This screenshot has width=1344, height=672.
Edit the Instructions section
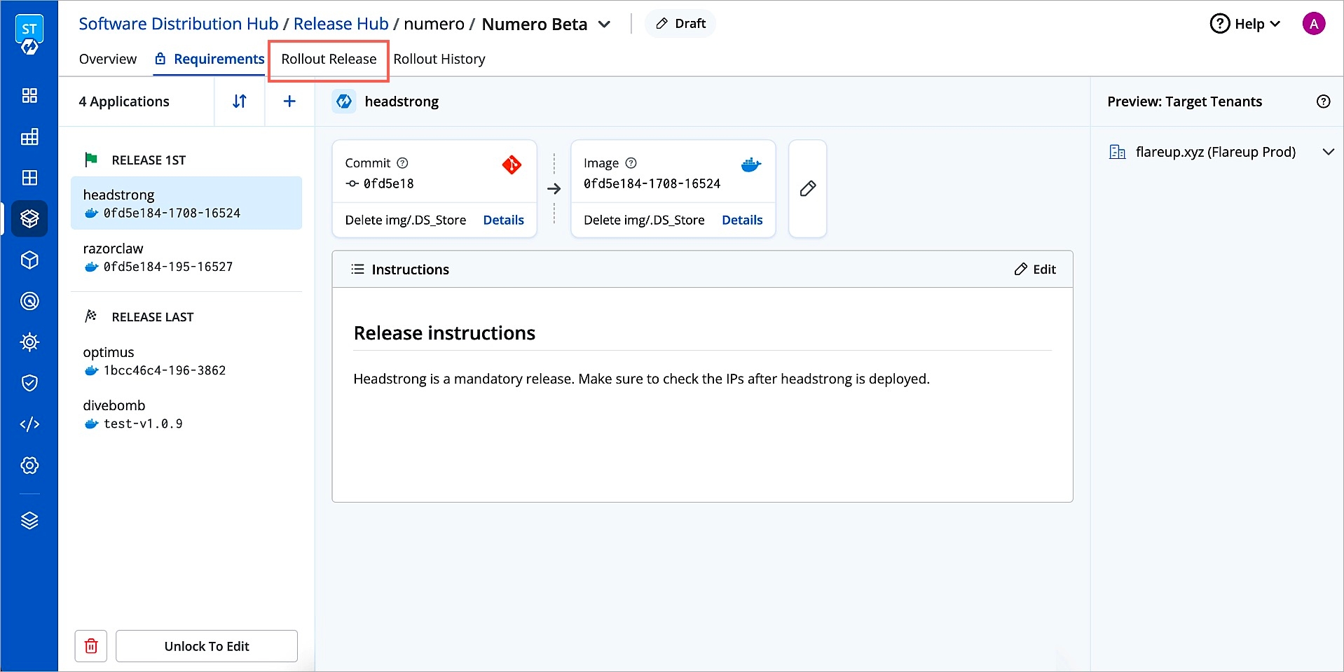[1035, 269]
